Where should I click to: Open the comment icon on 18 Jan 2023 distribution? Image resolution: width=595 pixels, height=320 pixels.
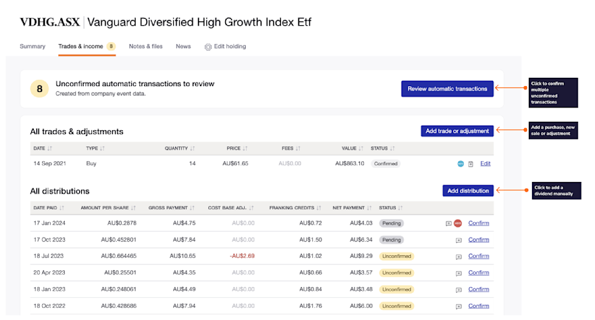pos(458,290)
